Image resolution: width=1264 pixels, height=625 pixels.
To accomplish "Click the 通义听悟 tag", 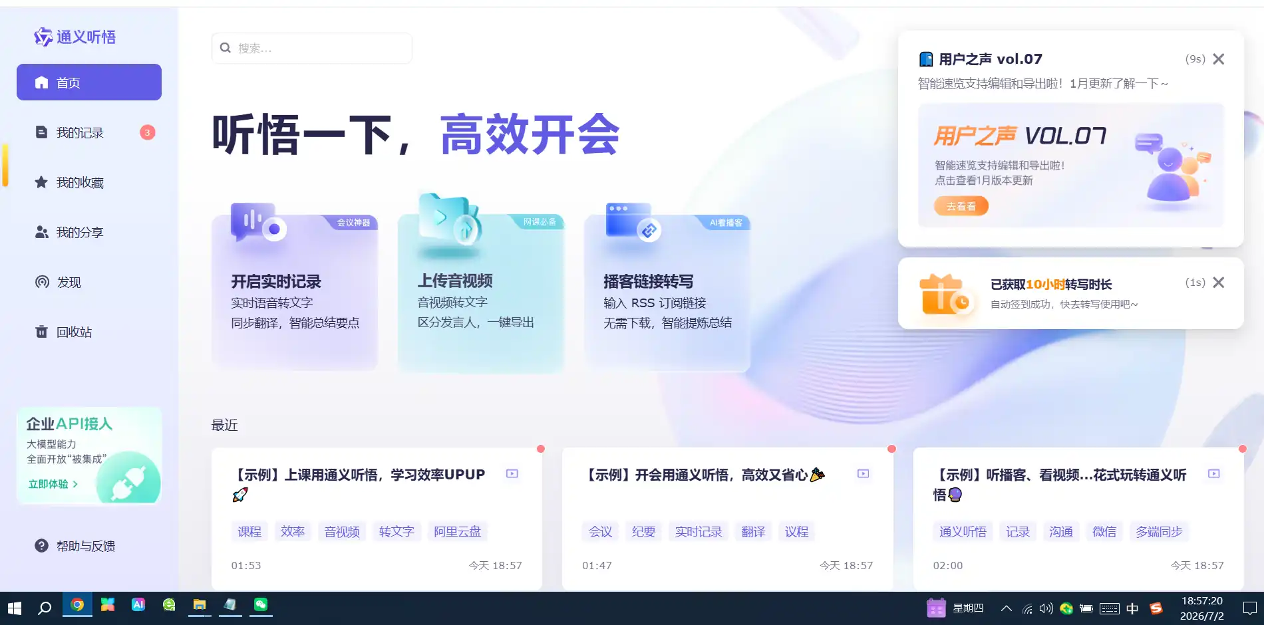I will (963, 531).
